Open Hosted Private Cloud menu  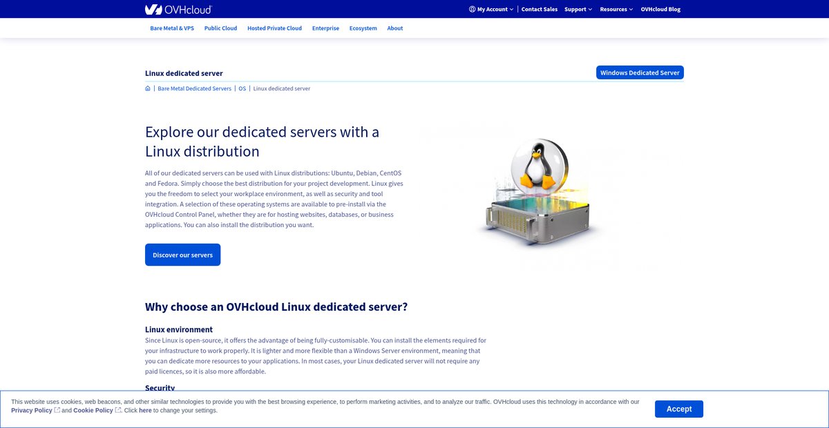(x=274, y=28)
